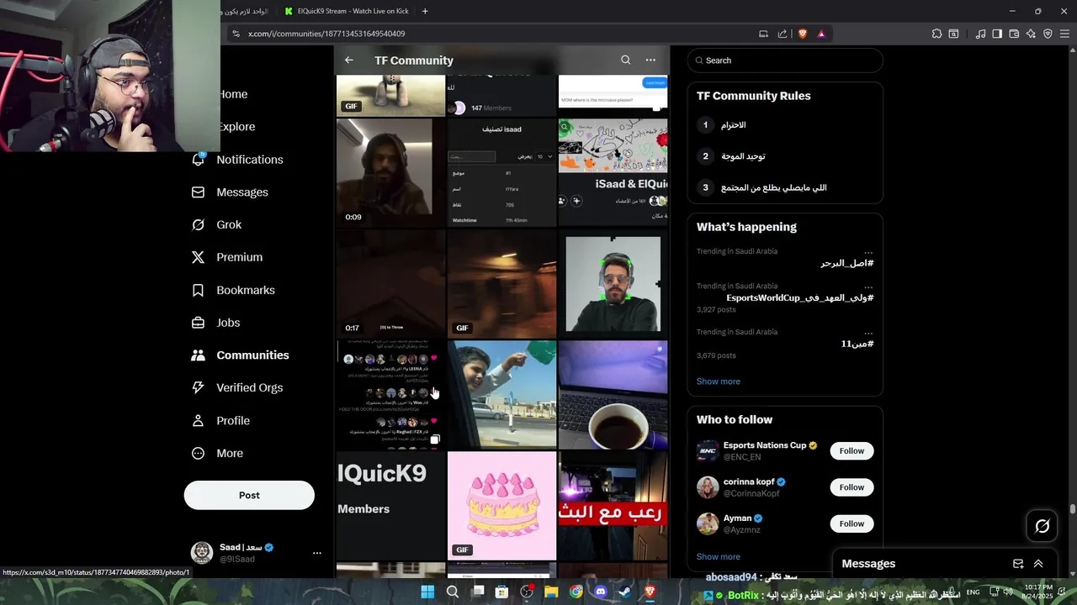Open the Brave VPN shield icon
The width and height of the screenshot is (1077, 605).
coord(1048,34)
